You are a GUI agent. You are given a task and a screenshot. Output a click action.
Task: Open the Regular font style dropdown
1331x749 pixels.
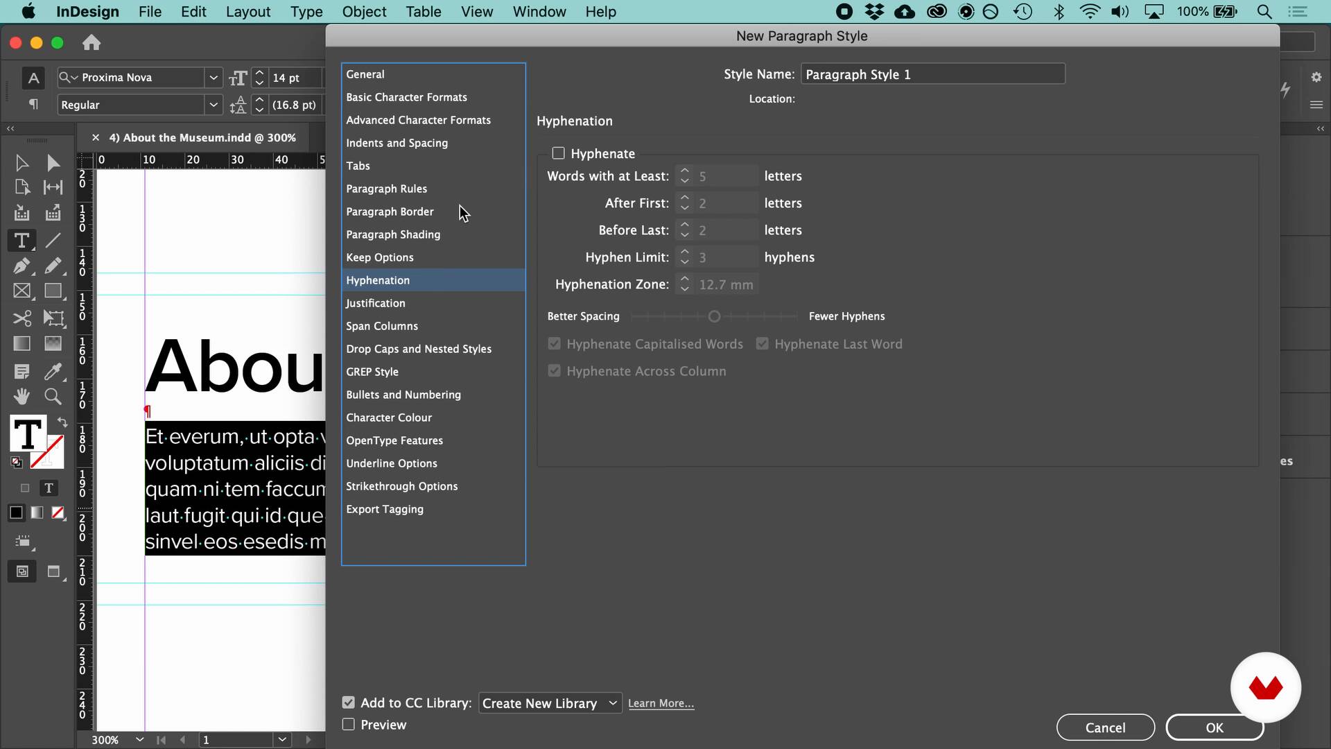(x=214, y=105)
